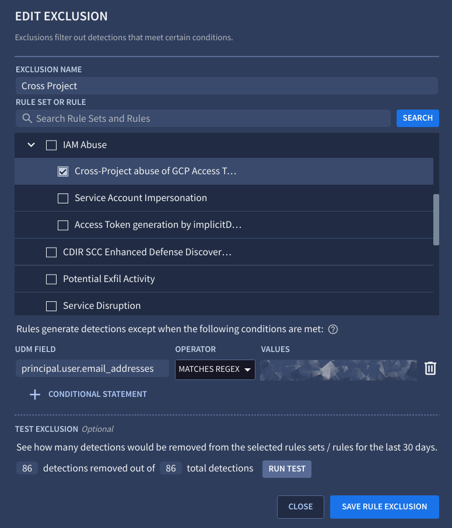Delete the condition using the trash icon
The height and width of the screenshot is (528, 452).
430,368
